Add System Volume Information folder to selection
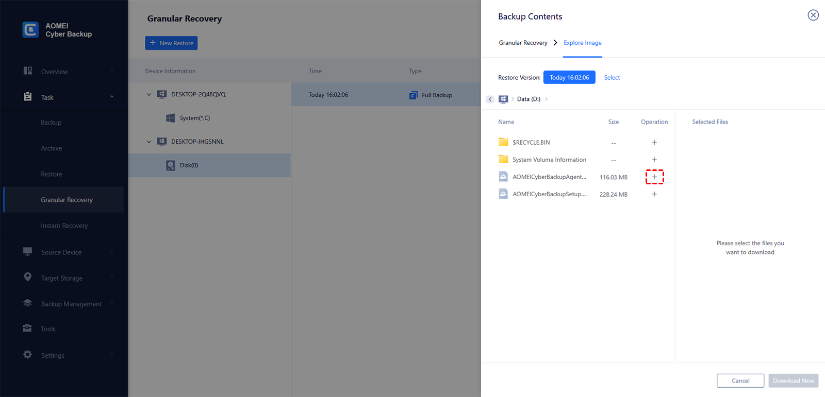The height and width of the screenshot is (397, 825). click(x=654, y=160)
